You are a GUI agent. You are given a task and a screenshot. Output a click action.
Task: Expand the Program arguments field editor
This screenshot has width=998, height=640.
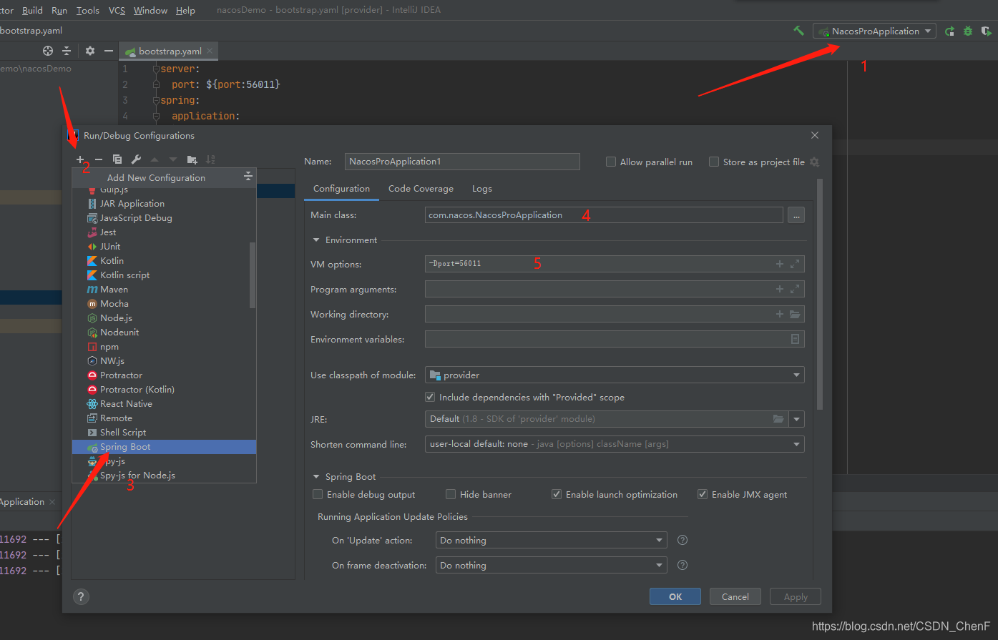[x=795, y=289]
